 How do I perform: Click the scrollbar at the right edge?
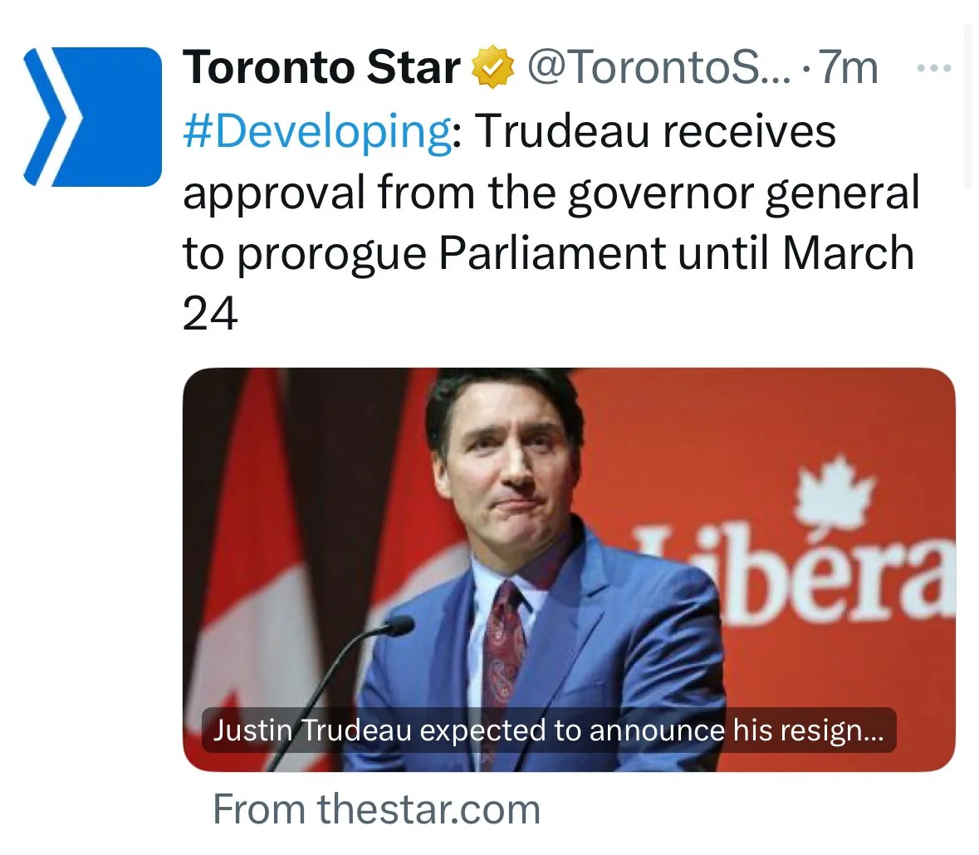click(967, 108)
